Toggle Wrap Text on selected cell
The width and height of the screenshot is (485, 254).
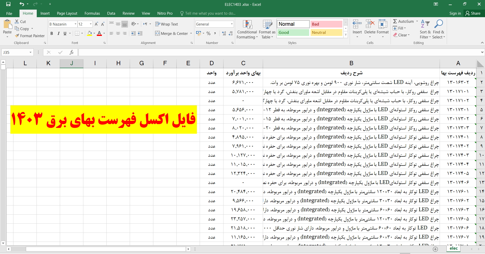[166, 24]
